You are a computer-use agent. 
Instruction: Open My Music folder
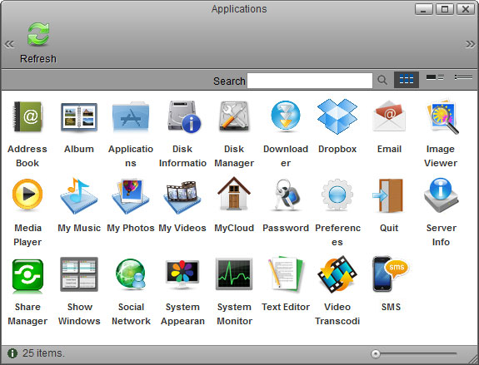[79, 195]
